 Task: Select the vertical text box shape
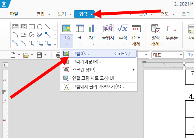click(x=24, y=27)
